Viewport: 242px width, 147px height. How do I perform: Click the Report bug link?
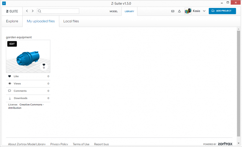[x=101, y=144]
